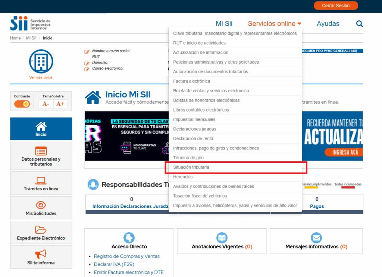
Task: Open Anotaciones Vigentes book icon
Action: pyautogui.click(x=222, y=238)
